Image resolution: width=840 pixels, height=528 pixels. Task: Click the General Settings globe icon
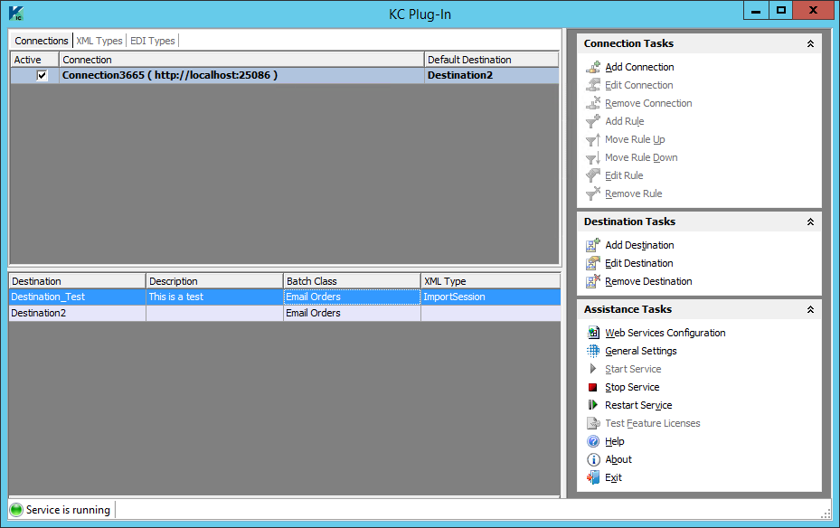(593, 351)
